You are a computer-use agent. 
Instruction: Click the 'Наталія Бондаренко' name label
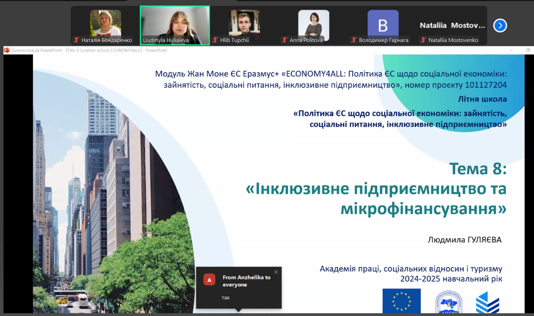click(x=107, y=40)
